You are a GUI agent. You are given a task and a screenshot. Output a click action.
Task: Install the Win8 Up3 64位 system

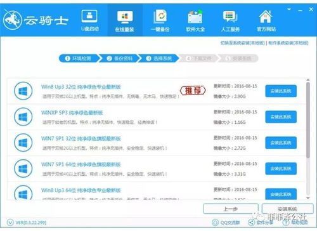pos(281,194)
